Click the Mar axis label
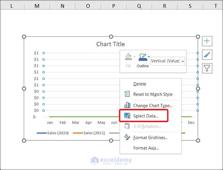 coord(76,123)
